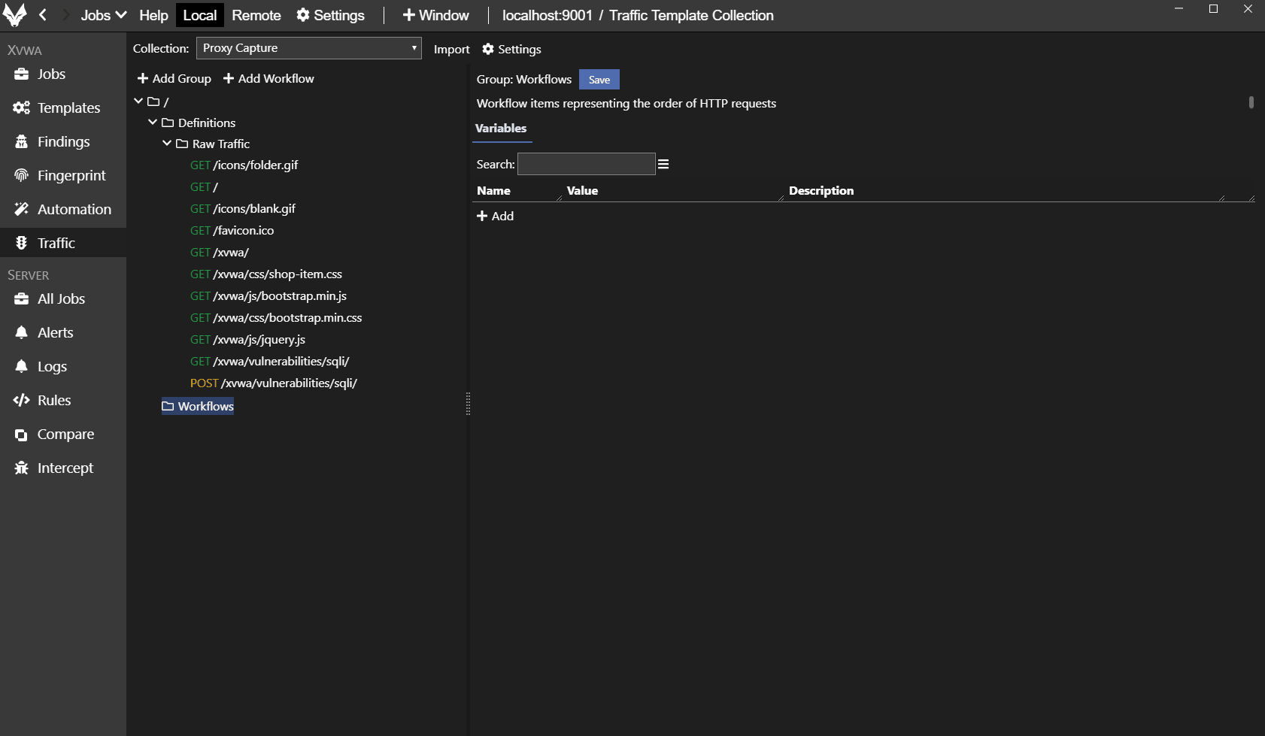Viewport: 1265px width, 736px height.
Task: Click the Templates gears icon
Action: (21, 108)
